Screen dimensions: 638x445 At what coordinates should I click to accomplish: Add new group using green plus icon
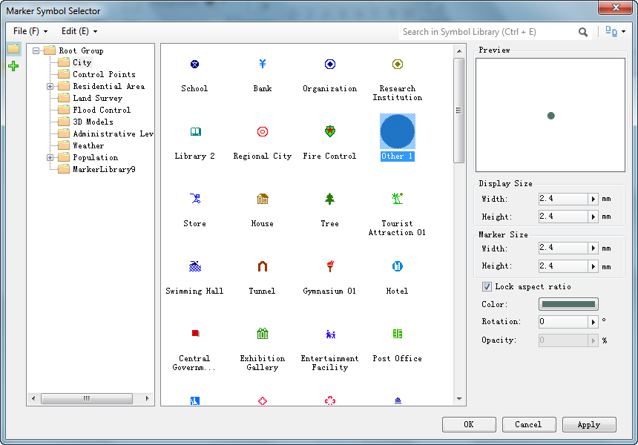tap(13, 66)
